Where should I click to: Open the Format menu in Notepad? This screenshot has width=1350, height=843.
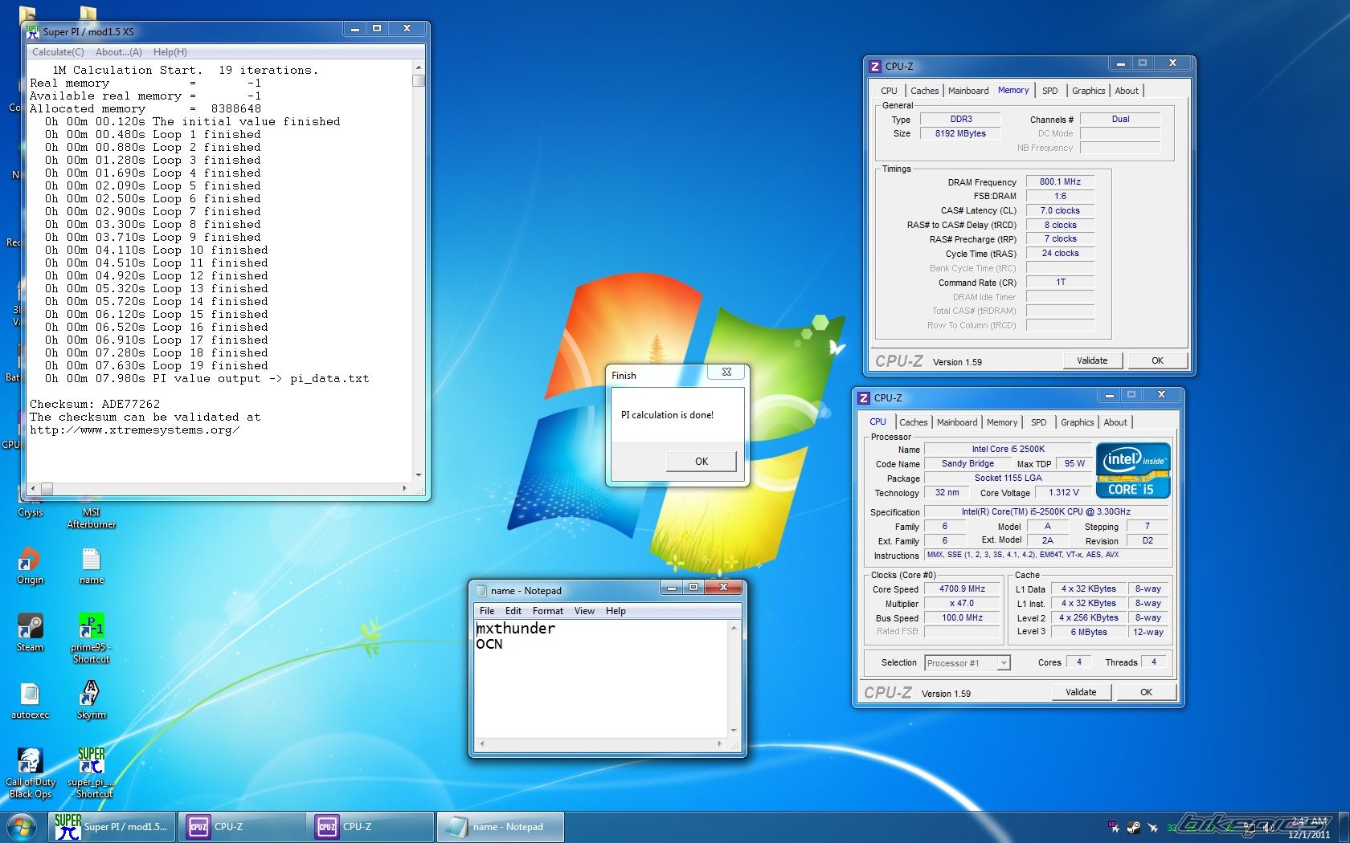547,611
